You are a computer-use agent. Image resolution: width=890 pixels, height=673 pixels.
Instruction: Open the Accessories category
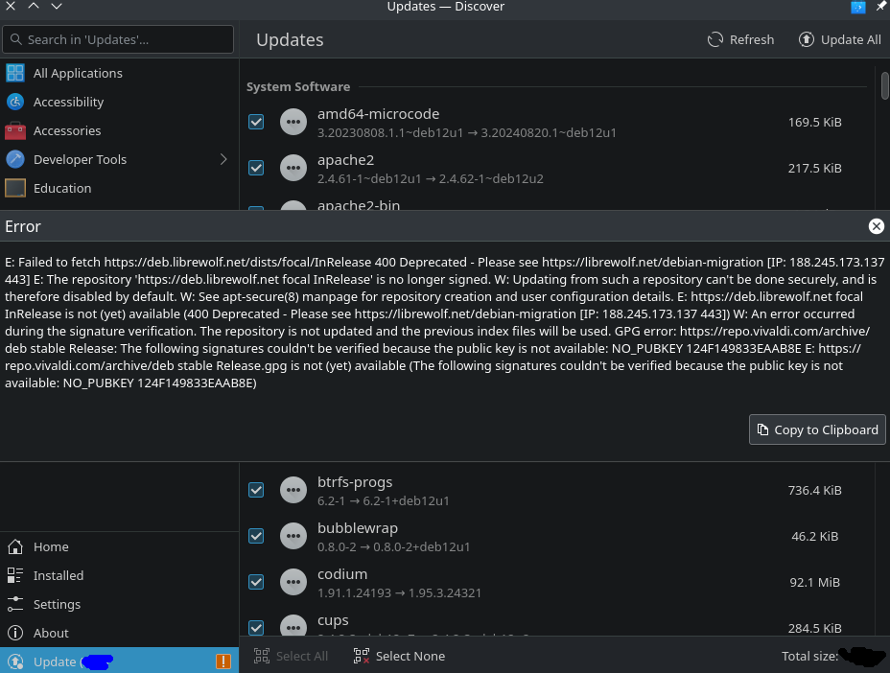(x=119, y=130)
